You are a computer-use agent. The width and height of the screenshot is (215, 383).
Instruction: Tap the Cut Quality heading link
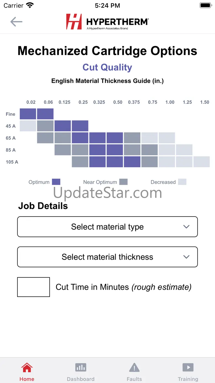click(107, 67)
